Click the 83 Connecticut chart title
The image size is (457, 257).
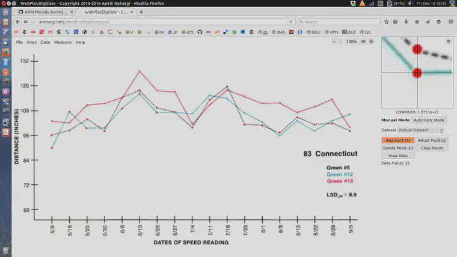(330, 154)
